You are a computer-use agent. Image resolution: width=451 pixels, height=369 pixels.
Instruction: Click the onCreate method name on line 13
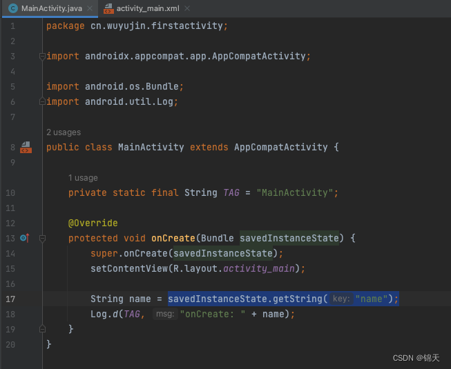[x=173, y=239]
